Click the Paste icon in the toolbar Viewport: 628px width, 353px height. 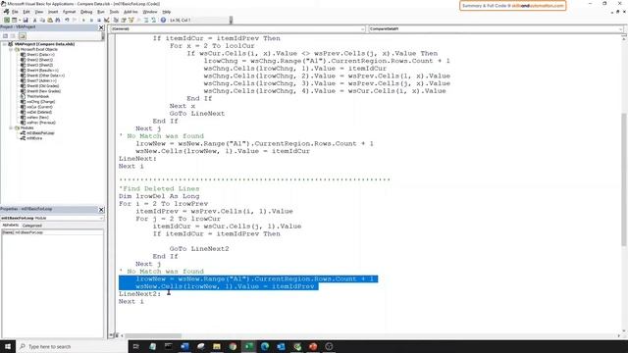click(x=50, y=20)
